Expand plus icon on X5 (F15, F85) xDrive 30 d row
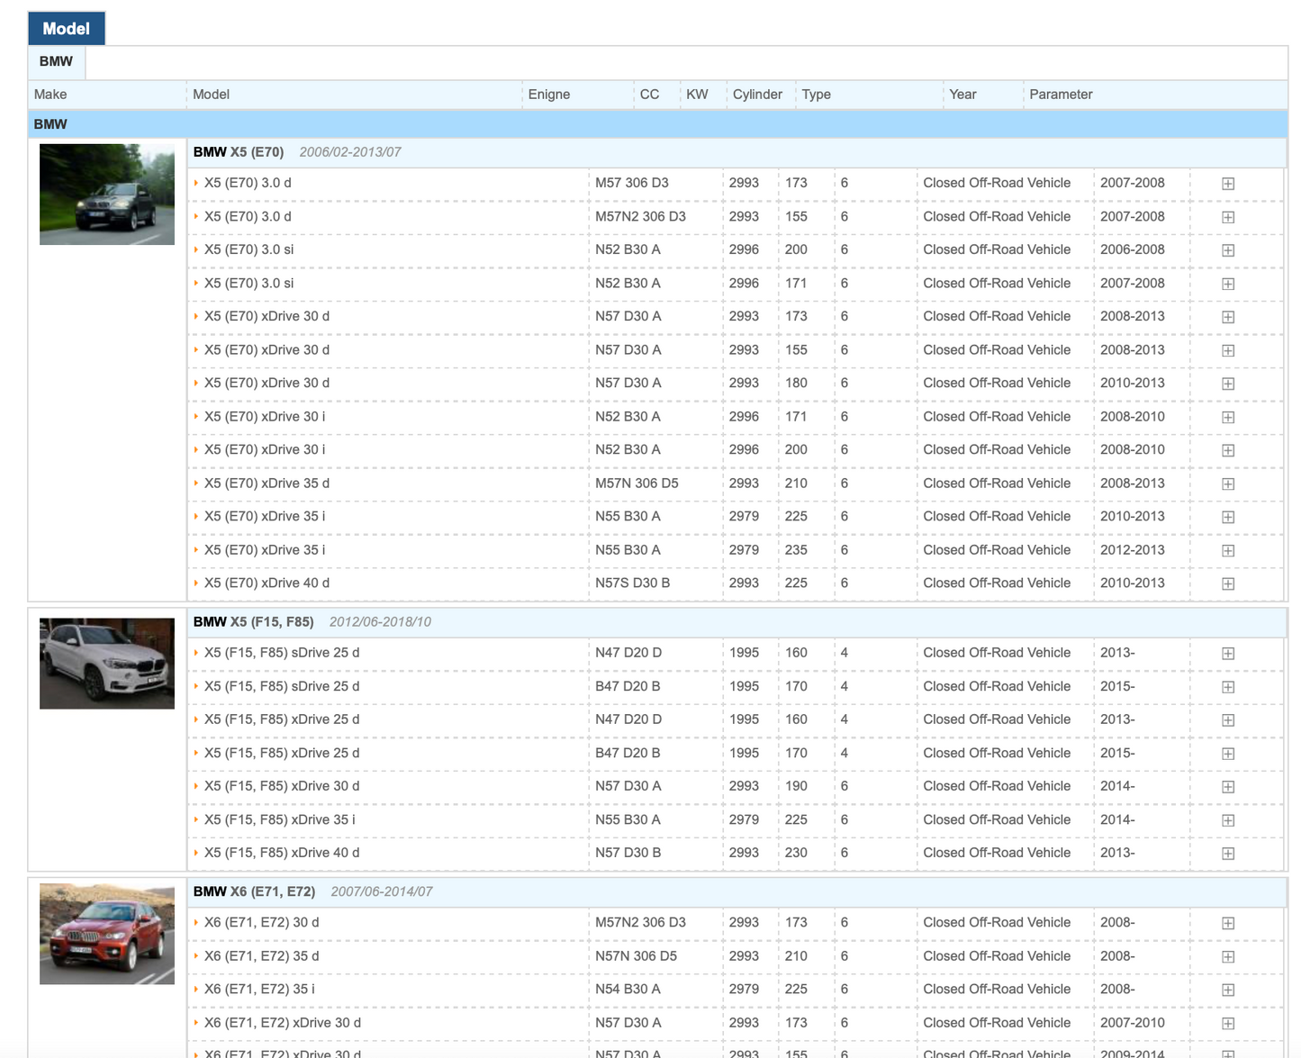This screenshot has height=1058, width=1301. 1227,787
